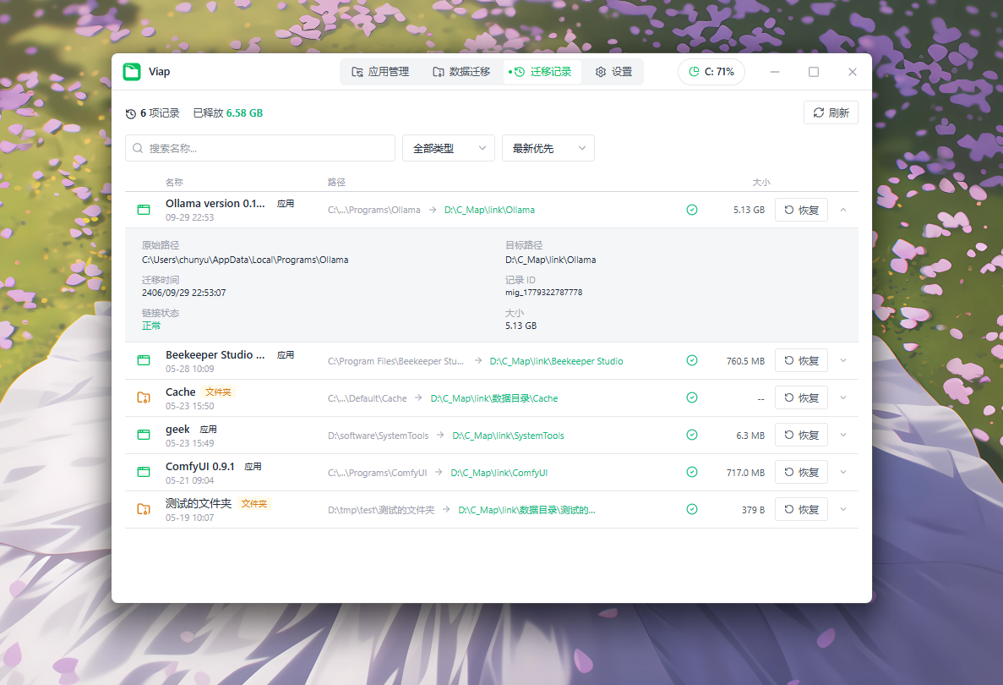
Task: Minimize the Viap window
Action: 775,72
